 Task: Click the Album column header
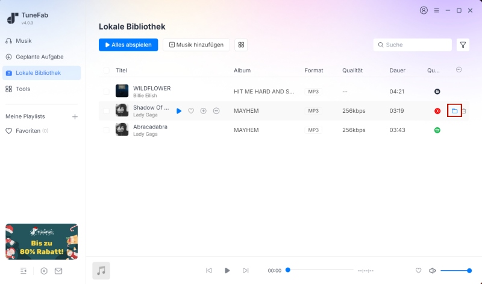coord(242,71)
